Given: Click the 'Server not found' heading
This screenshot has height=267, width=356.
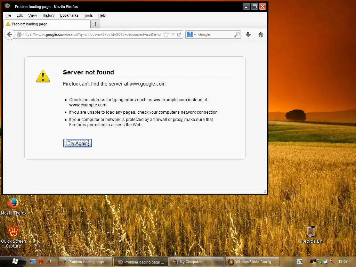Looking at the screenshot, I should point(88,72).
